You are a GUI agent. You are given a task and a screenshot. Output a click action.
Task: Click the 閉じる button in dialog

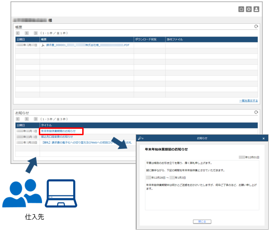coord(202,221)
